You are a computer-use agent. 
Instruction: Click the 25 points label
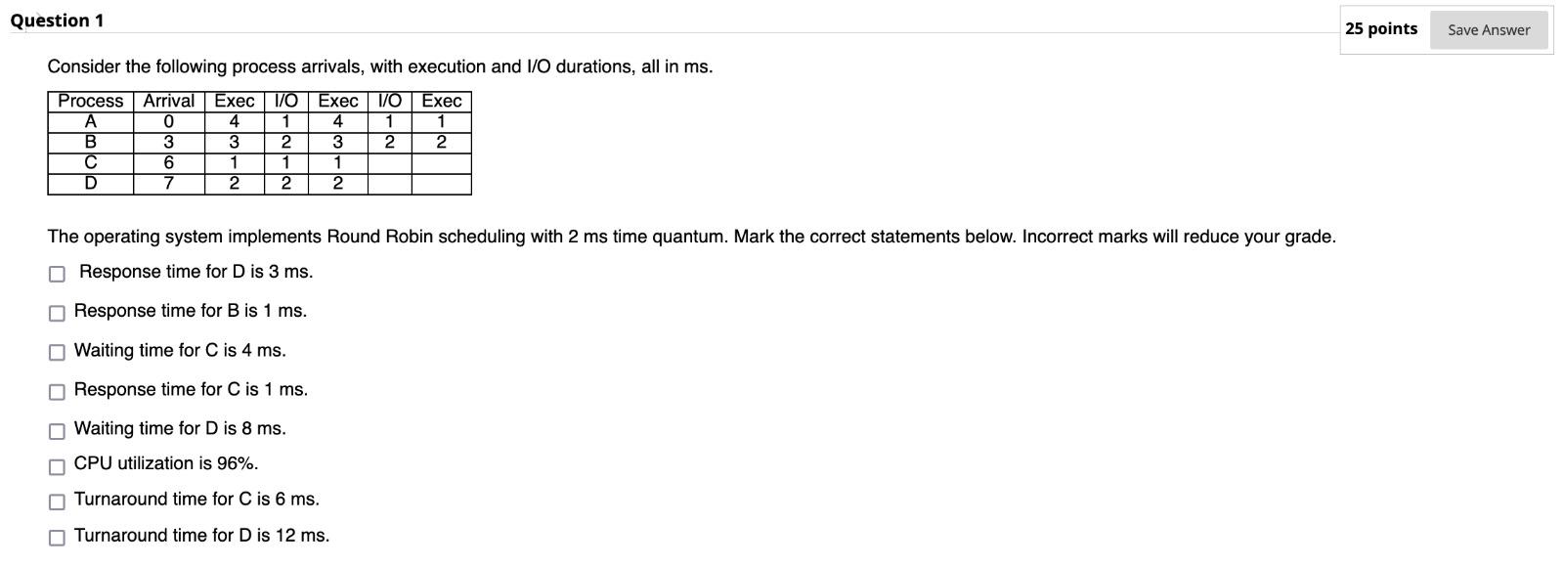pyautogui.click(x=1379, y=29)
